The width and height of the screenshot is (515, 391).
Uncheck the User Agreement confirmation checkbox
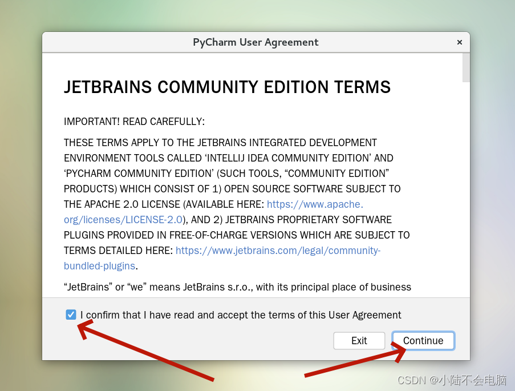[x=71, y=315]
